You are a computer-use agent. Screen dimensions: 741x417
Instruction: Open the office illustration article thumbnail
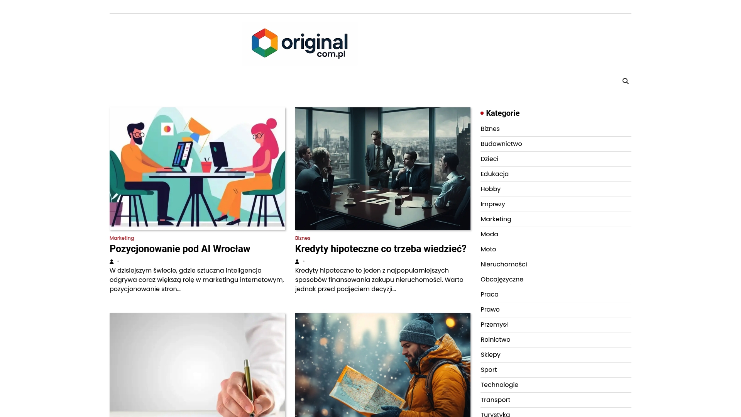pos(197,169)
